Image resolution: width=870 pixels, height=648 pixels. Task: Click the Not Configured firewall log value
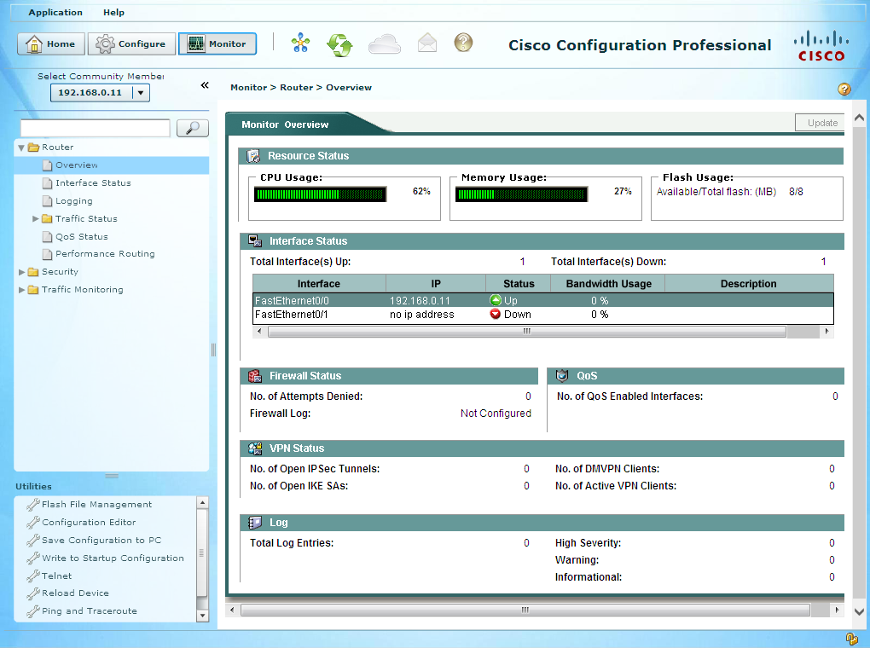click(x=496, y=414)
